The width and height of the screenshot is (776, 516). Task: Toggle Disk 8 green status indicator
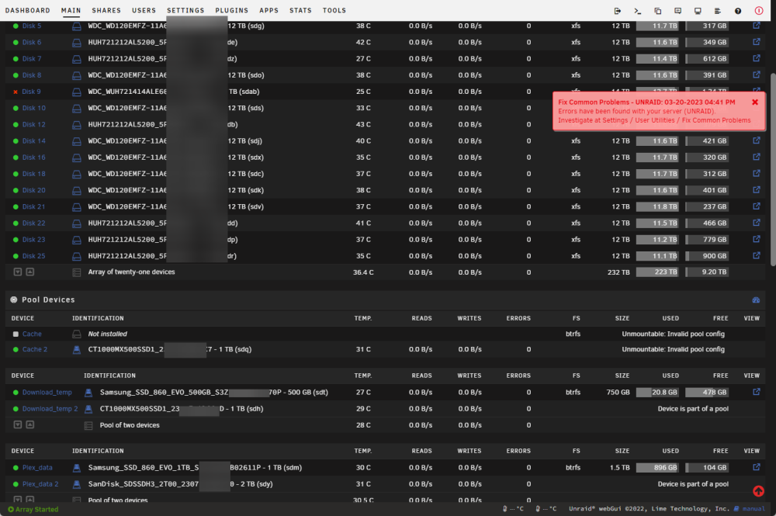tap(16, 75)
